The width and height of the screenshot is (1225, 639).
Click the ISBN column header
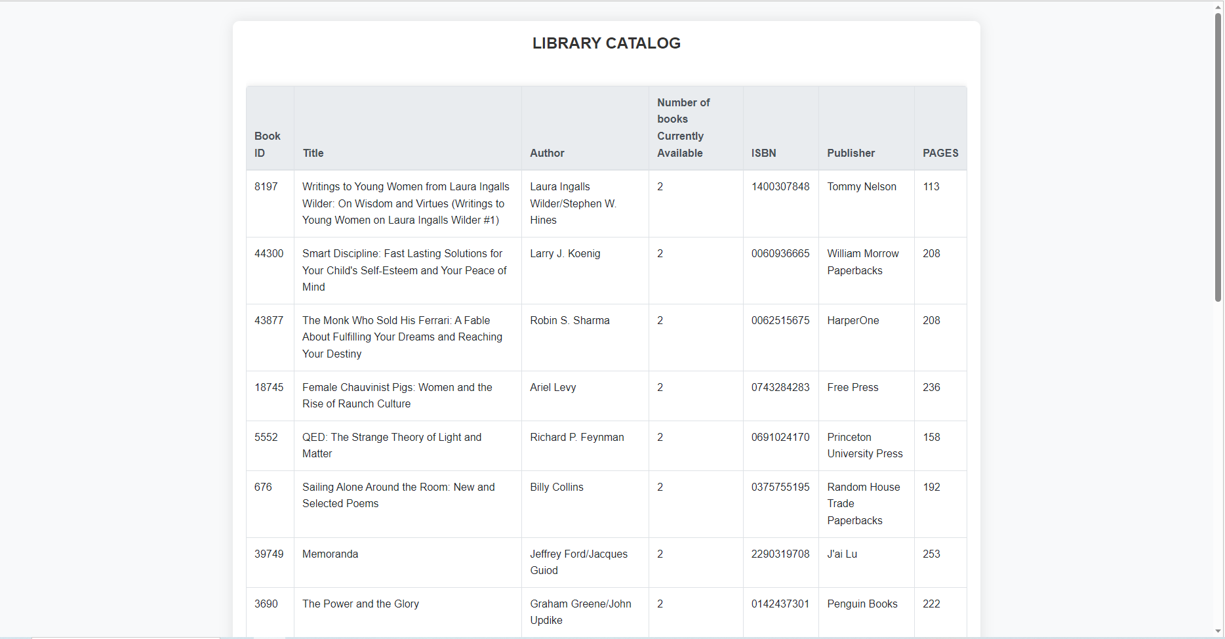[763, 153]
